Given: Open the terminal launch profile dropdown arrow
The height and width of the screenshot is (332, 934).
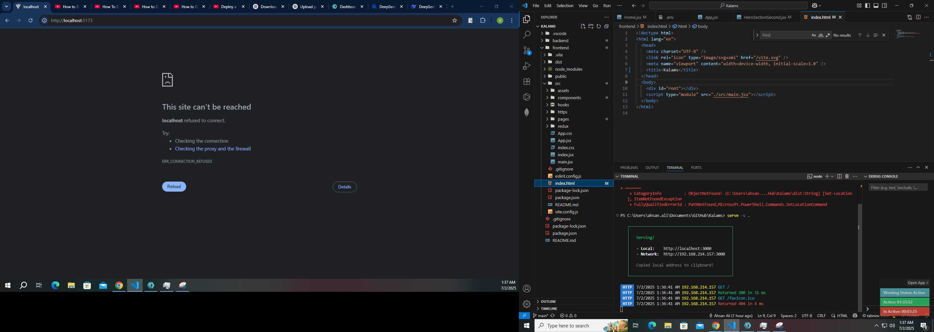Looking at the screenshot, I should pos(832,176).
